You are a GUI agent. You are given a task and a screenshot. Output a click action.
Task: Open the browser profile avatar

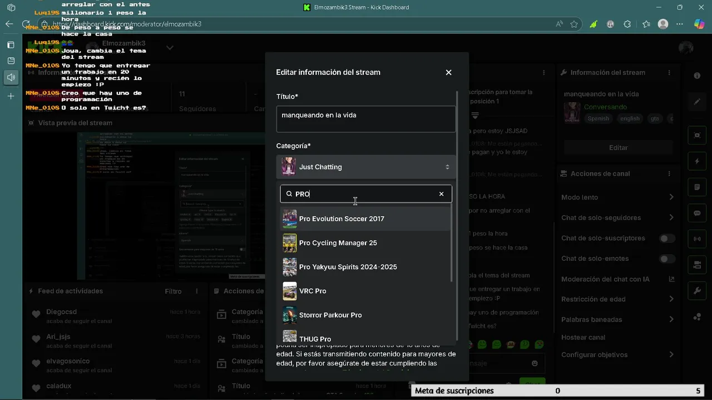point(663,24)
